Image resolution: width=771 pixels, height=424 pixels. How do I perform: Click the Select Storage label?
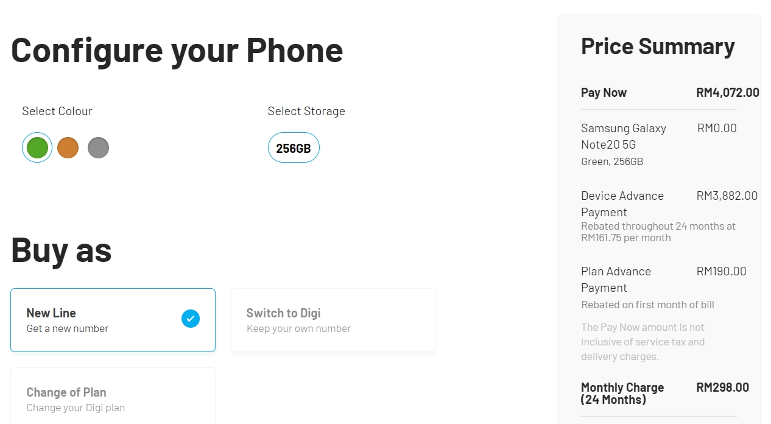(306, 111)
